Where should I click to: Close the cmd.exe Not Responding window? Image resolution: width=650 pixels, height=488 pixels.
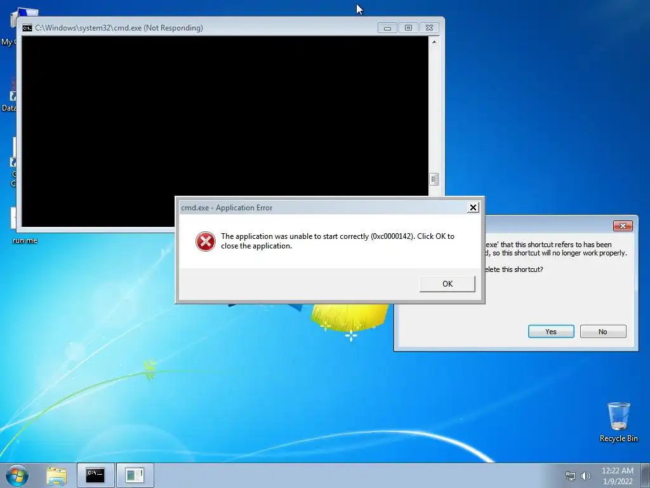(x=430, y=28)
